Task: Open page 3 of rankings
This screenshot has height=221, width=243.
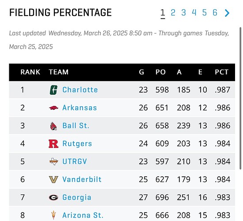Action: pos(183,12)
